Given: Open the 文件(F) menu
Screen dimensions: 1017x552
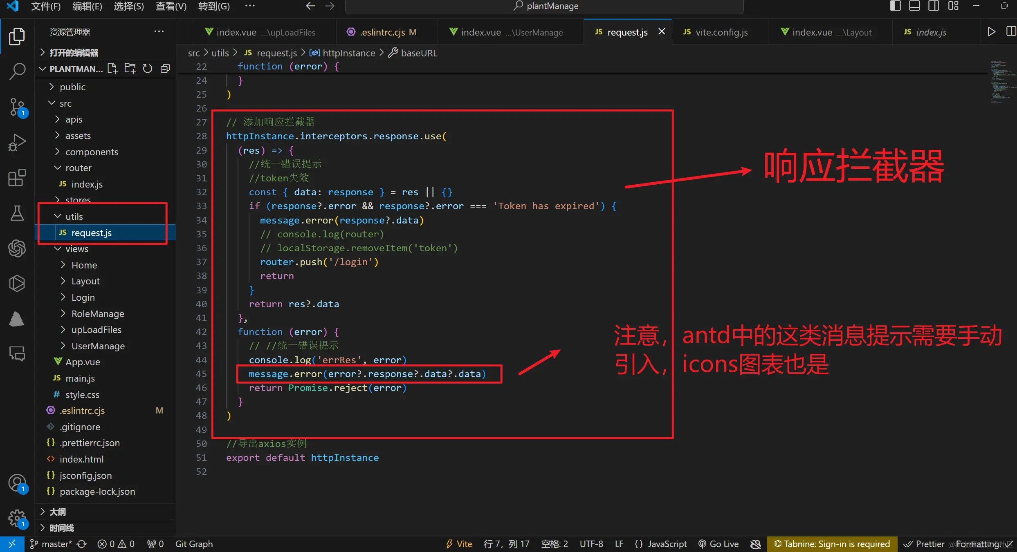Looking at the screenshot, I should point(46,6).
